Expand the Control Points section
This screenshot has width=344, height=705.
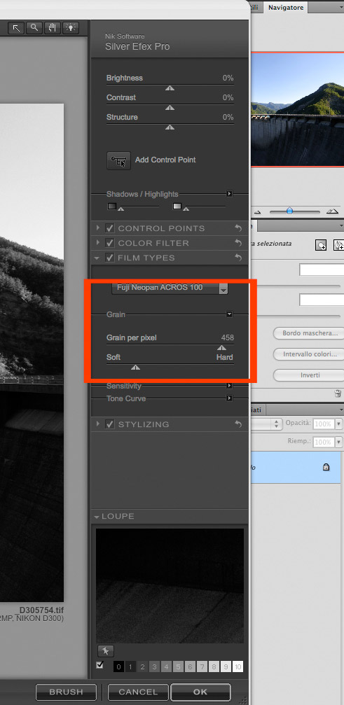97,228
